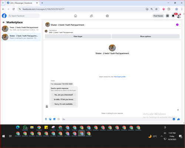This screenshot has height=148, width=185.
Task: Open Task View on the taskbar
Action: (x=10, y=136)
